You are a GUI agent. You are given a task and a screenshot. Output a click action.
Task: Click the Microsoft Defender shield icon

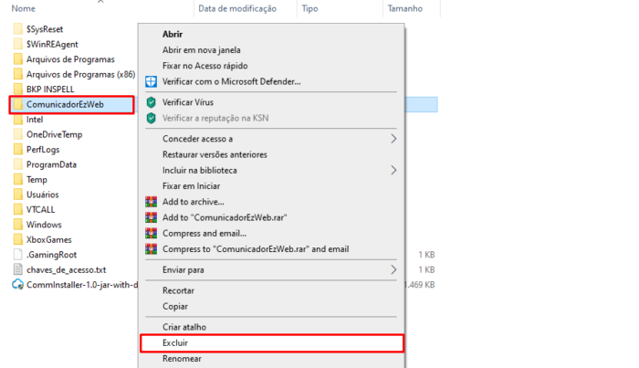[152, 81]
